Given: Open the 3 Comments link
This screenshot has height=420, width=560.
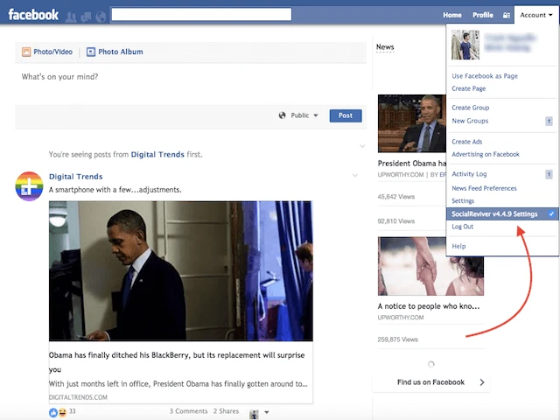Looking at the screenshot, I should [188, 410].
